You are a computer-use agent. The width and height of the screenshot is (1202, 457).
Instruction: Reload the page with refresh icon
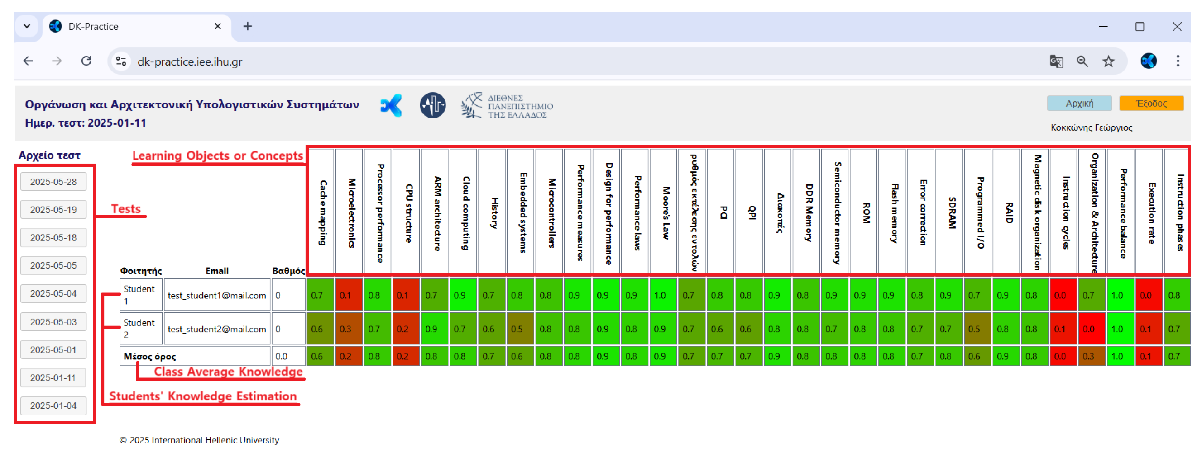point(86,61)
